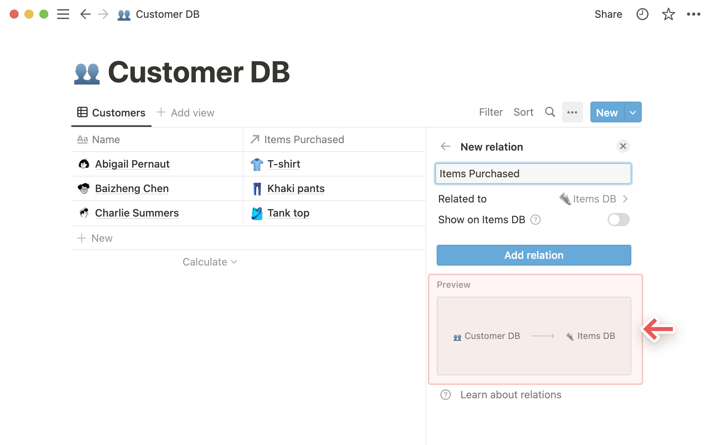Viewport: 713px width, 445px height.
Task: Toggle Show on Items DB switch
Action: (618, 220)
